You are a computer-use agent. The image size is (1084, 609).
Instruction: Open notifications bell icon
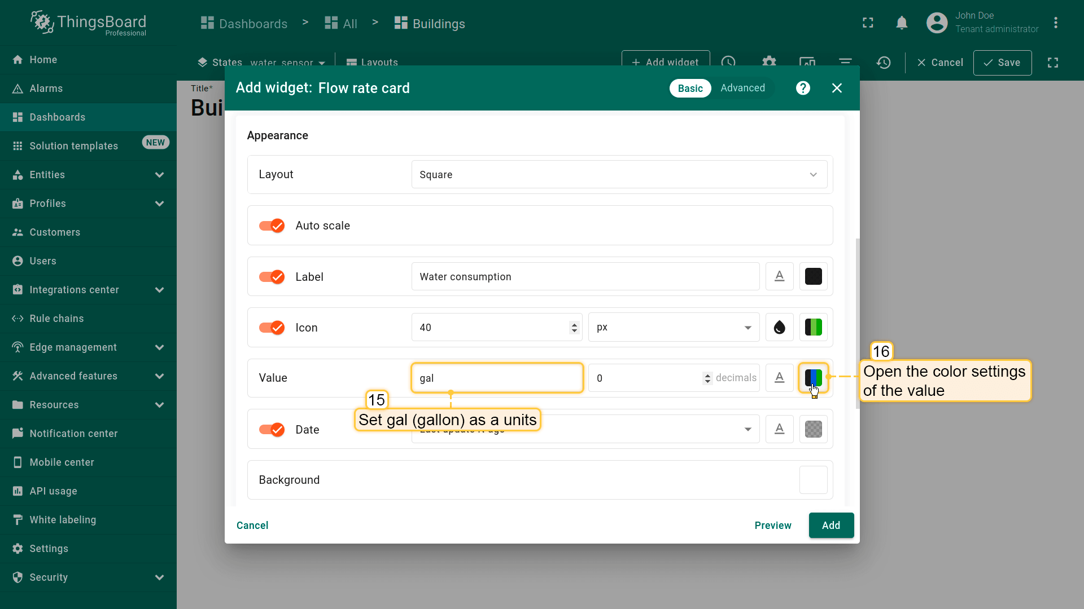(x=902, y=23)
